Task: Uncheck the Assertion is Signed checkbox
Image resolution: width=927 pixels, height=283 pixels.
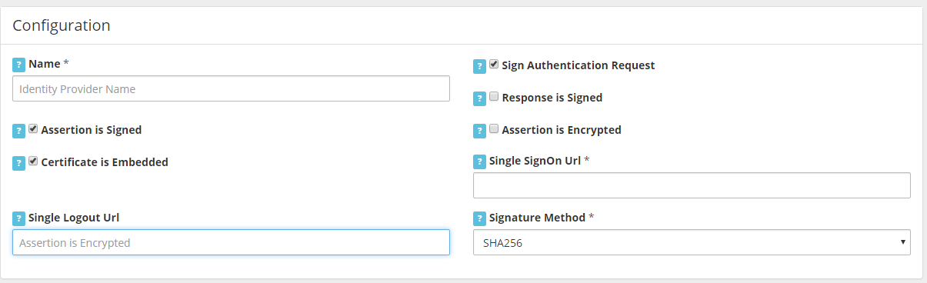Action: click(33, 129)
